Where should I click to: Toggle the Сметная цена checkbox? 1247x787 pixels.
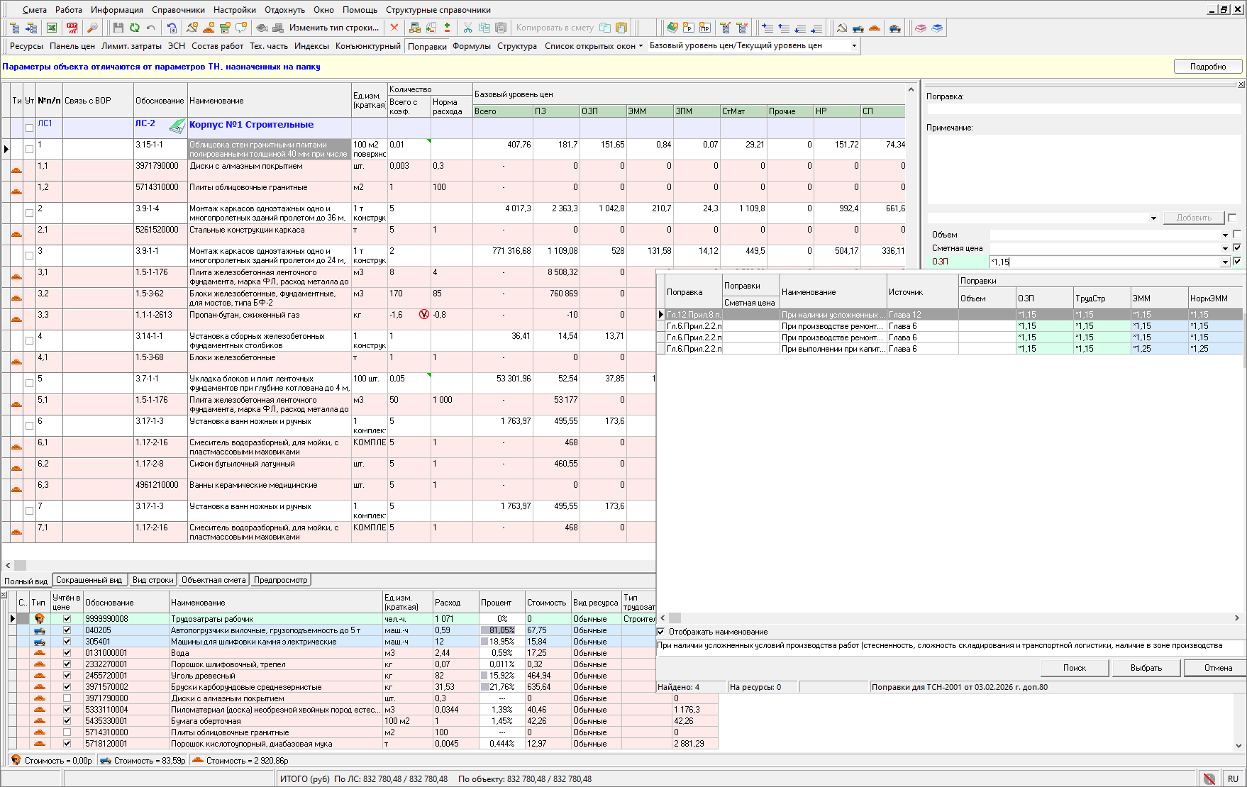pyautogui.click(x=1237, y=247)
